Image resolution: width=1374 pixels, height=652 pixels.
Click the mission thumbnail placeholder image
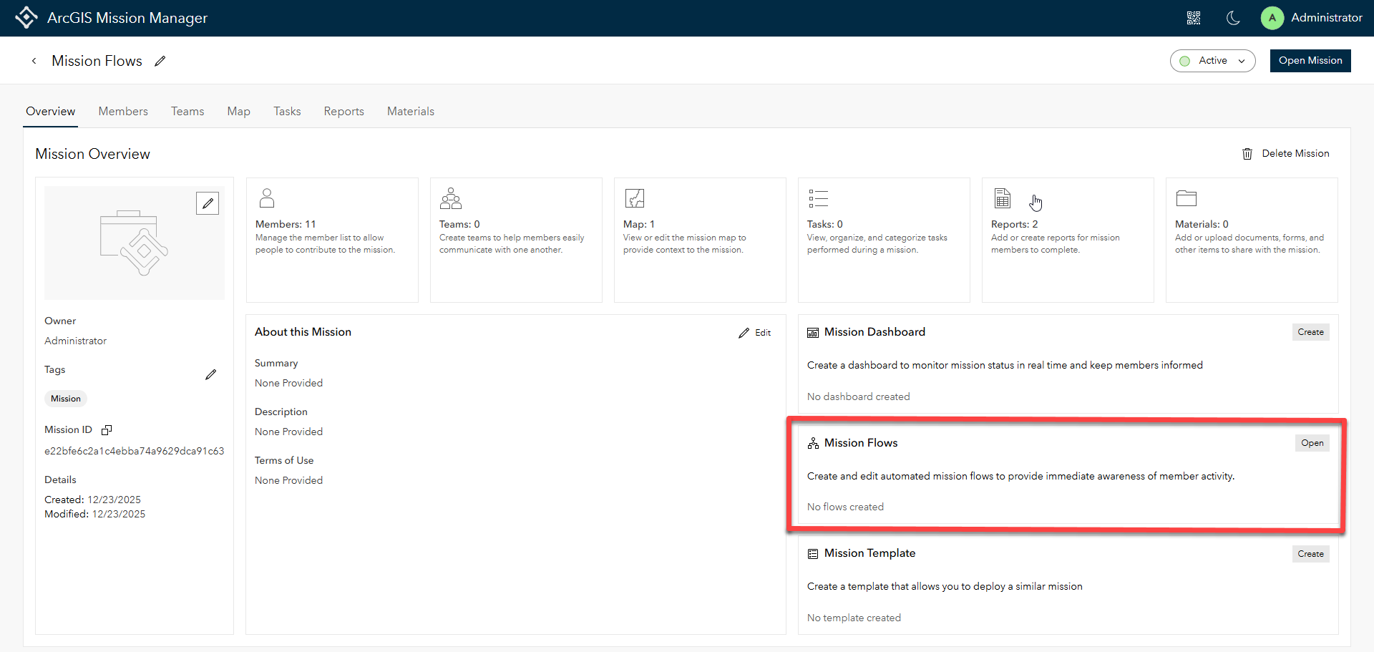[x=135, y=243]
